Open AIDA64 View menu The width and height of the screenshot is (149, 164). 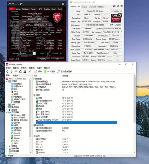(x=16, y=68)
